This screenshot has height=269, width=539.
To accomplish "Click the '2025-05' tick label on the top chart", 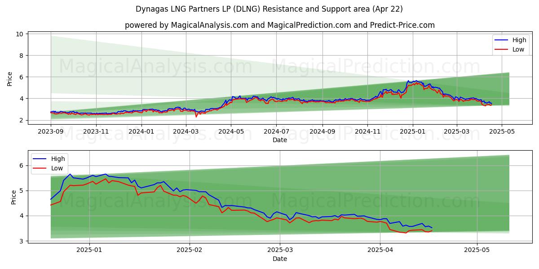I will (502, 131).
